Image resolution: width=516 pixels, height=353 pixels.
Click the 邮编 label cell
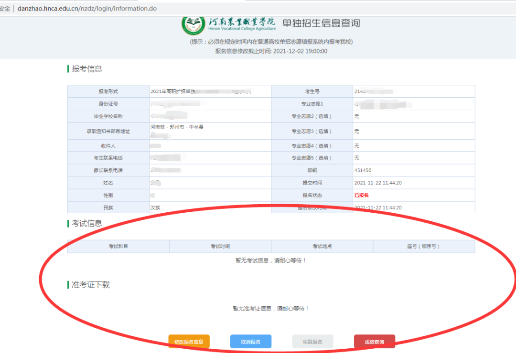312,170
